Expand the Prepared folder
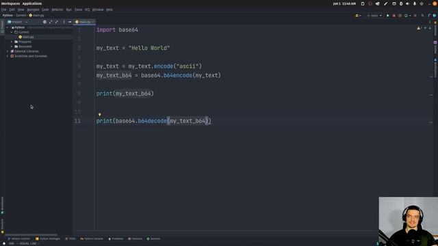The width and height of the screenshot is (438, 246). click(12, 42)
